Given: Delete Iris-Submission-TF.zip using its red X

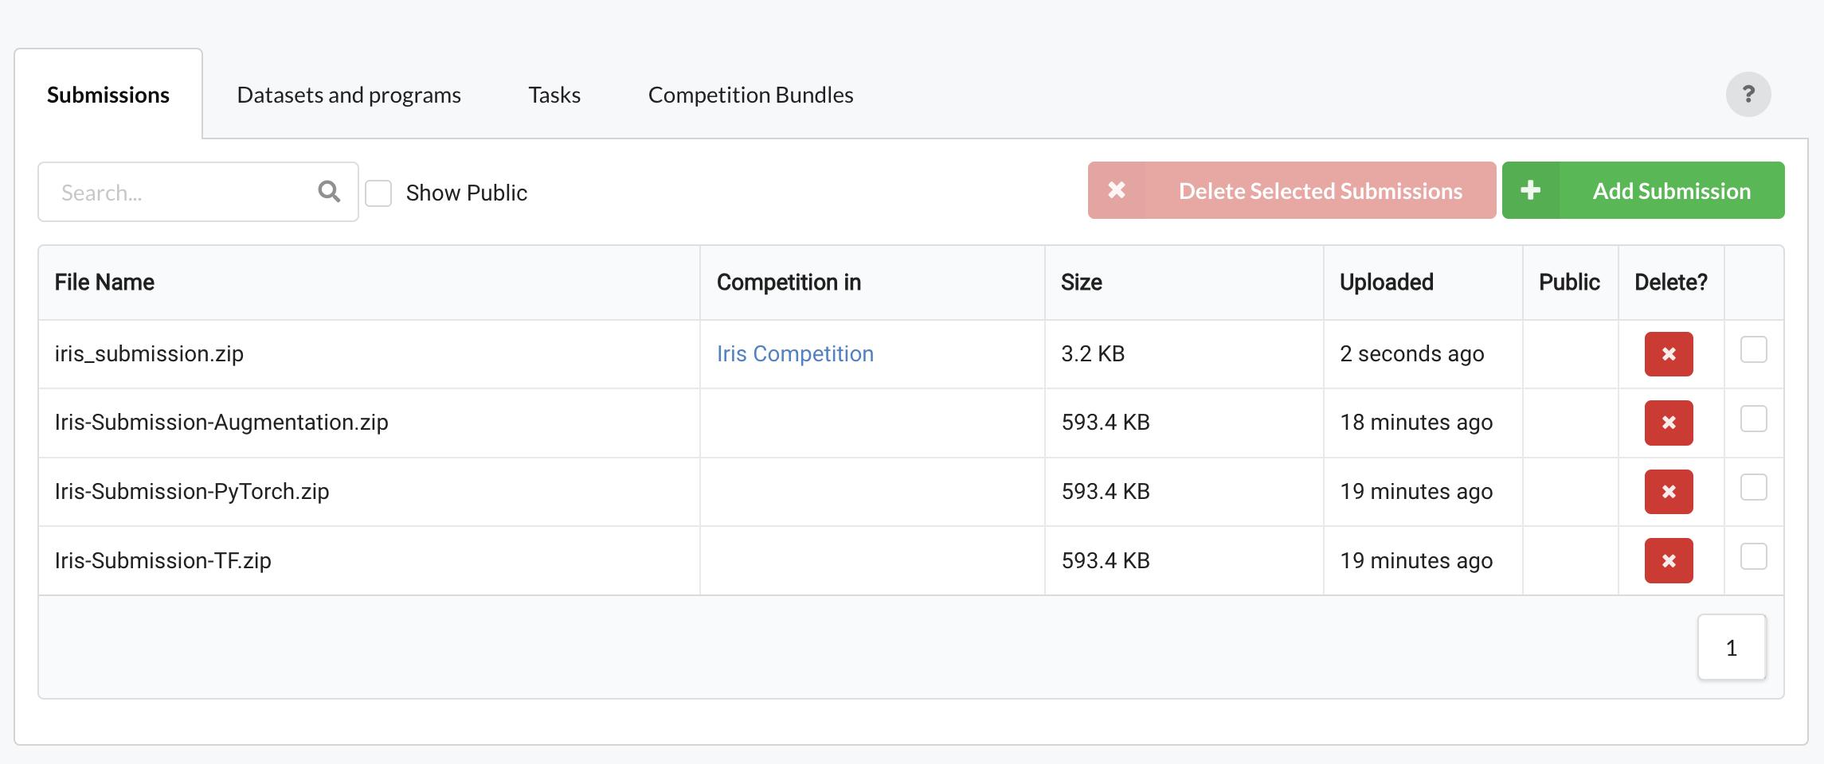Looking at the screenshot, I should tap(1668, 560).
